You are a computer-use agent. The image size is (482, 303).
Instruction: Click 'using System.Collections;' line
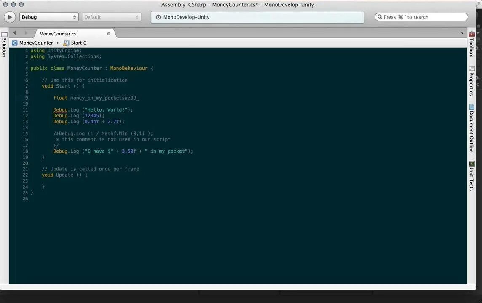[x=66, y=56]
